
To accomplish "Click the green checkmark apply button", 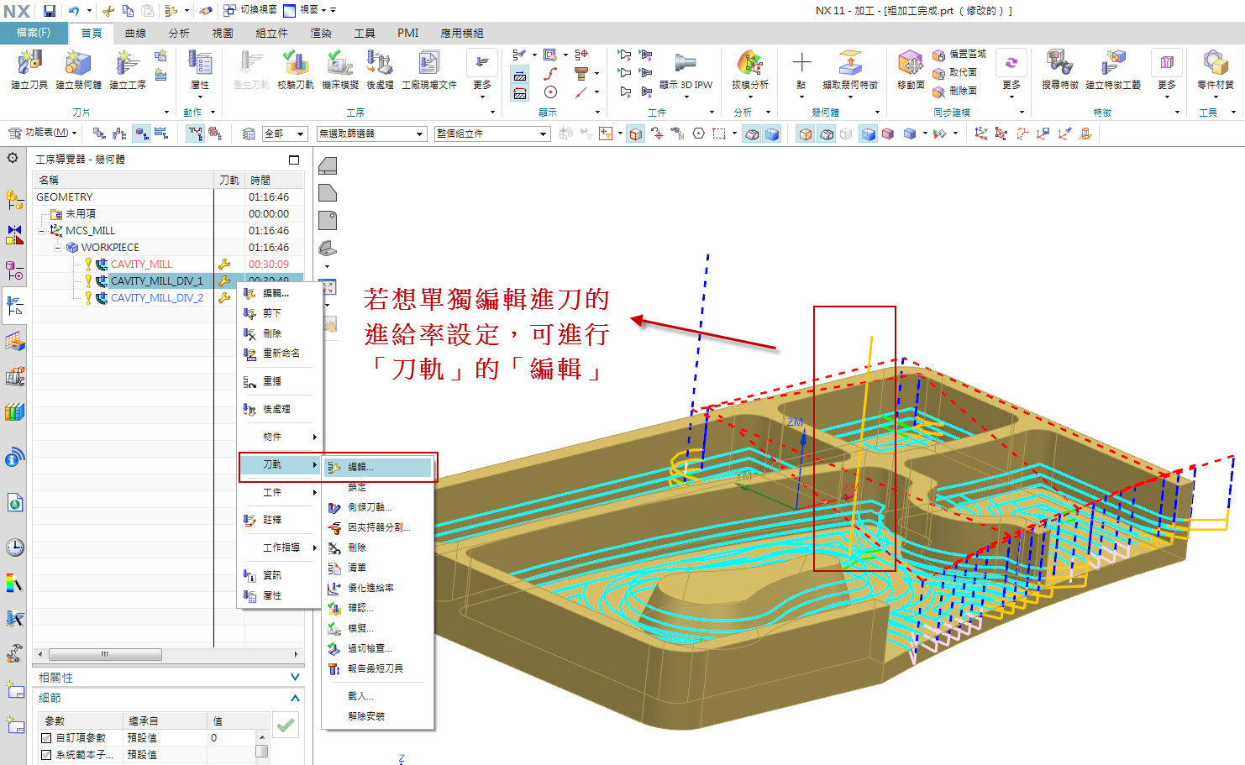I will pos(286,725).
